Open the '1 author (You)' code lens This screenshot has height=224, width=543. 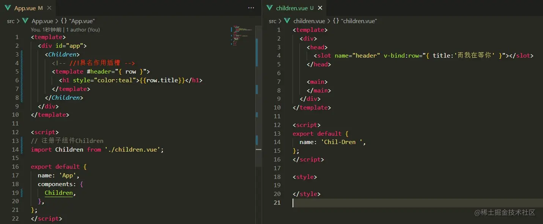coord(83,30)
